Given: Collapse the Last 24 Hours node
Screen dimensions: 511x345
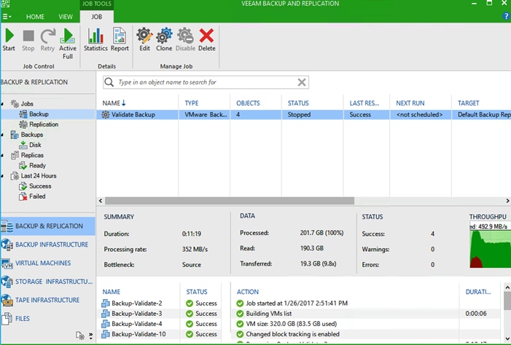Looking at the screenshot, I should [x=3, y=175].
